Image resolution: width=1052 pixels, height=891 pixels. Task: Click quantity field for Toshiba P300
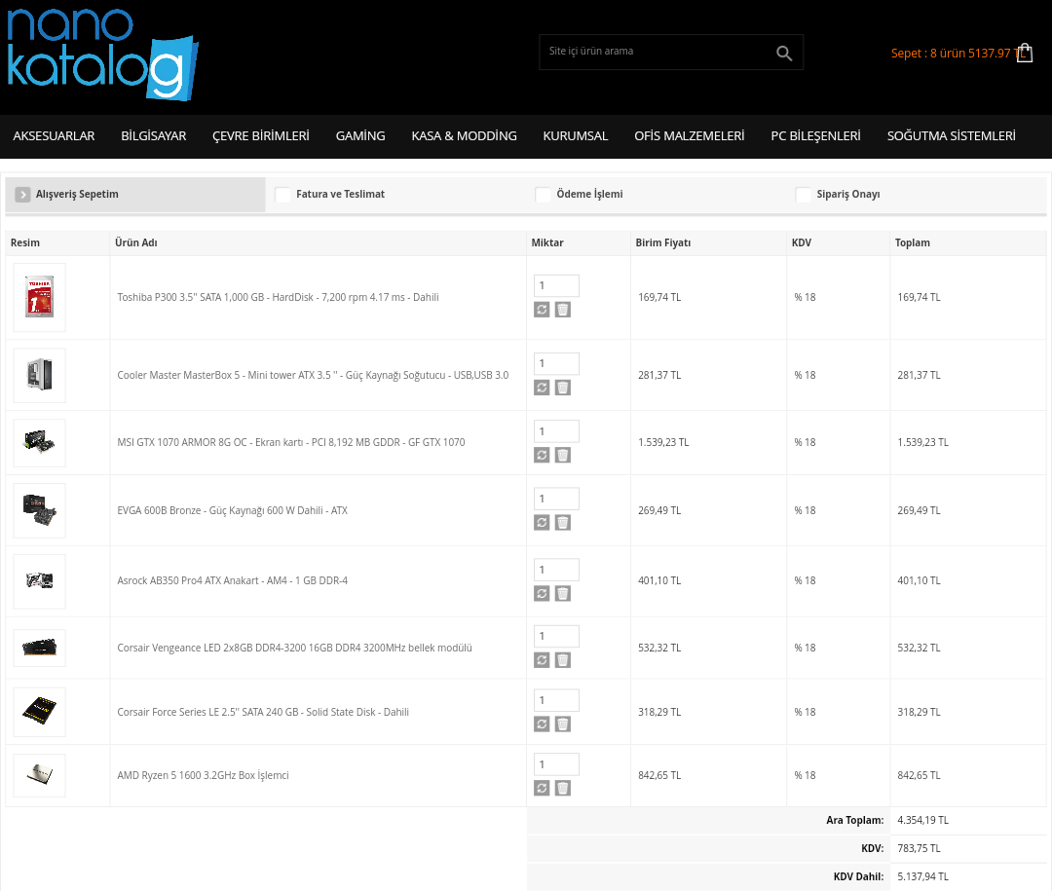[x=556, y=286]
